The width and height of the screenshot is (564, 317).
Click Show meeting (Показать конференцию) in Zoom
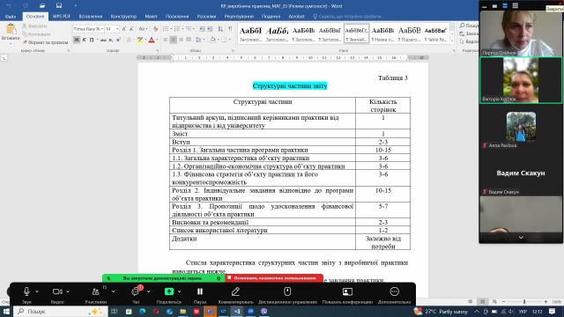point(347,294)
